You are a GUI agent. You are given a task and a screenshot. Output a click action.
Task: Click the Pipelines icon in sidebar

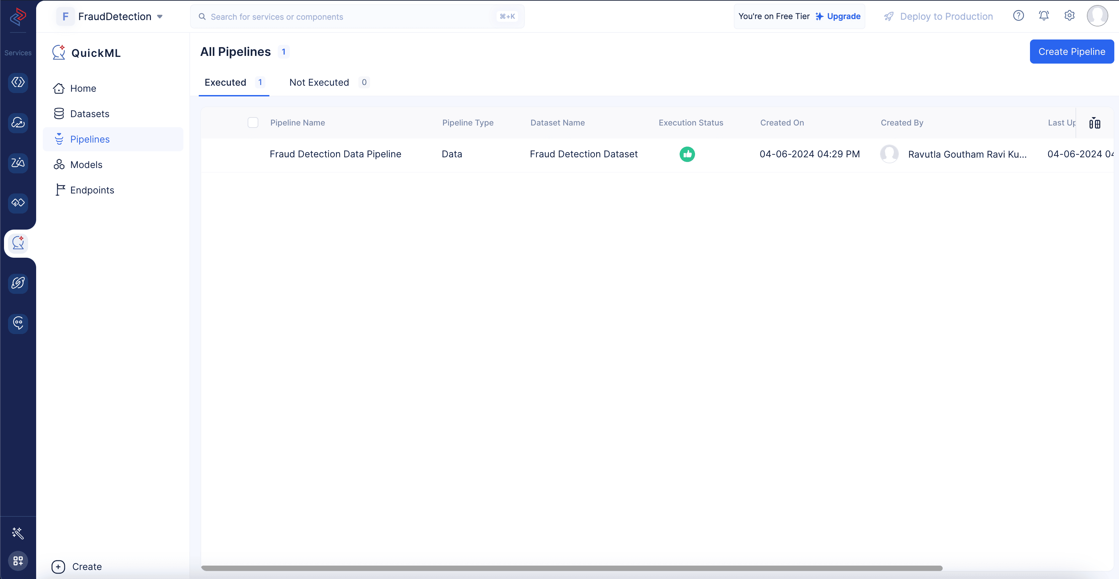pyautogui.click(x=59, y=139)
